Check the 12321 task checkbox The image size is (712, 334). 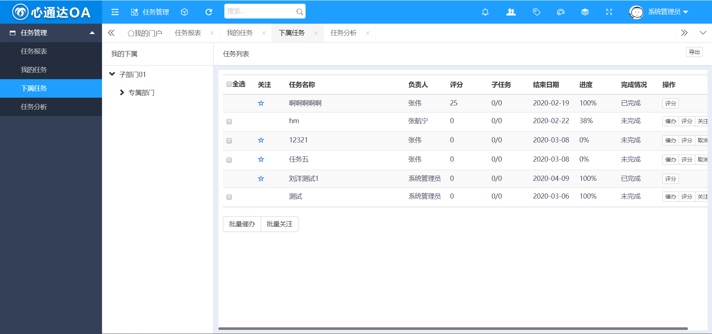click(x=229, y=141)
